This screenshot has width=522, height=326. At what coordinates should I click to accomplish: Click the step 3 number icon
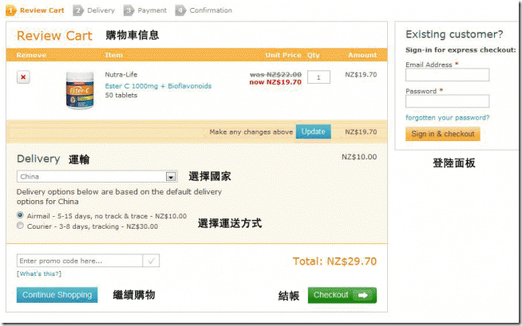click(129, 10)
